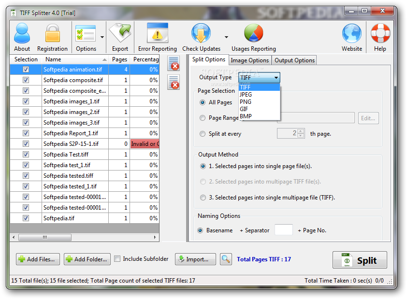
Task: Select the Split at every radio button
Action: click(203, 134)
